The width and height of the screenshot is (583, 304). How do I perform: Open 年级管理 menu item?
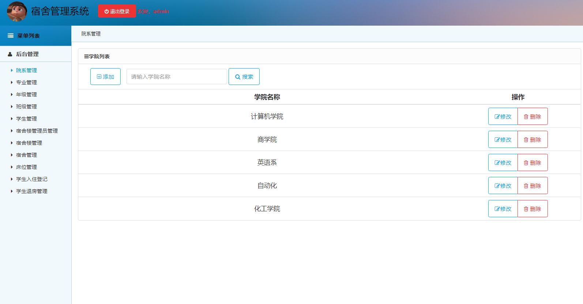[x=26, y=94]
